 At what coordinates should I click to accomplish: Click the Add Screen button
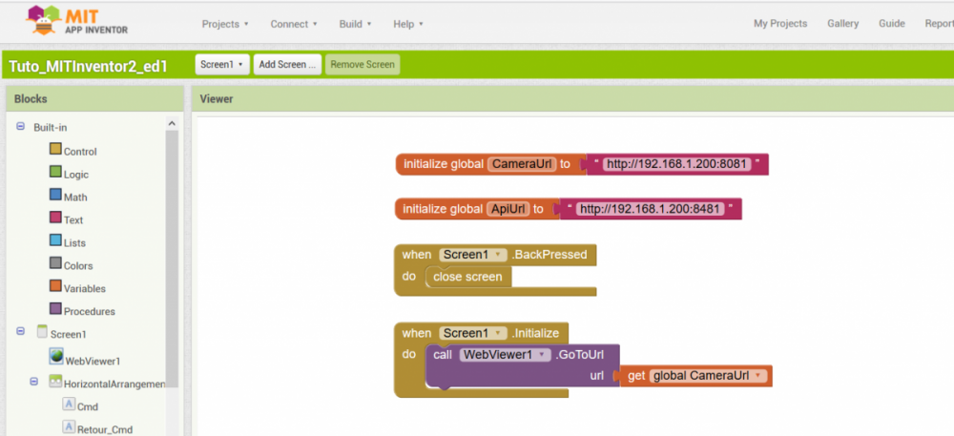(287, 64)
